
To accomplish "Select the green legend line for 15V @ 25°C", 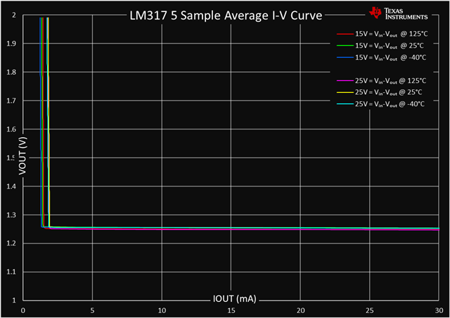I will [x=345, y=46].
